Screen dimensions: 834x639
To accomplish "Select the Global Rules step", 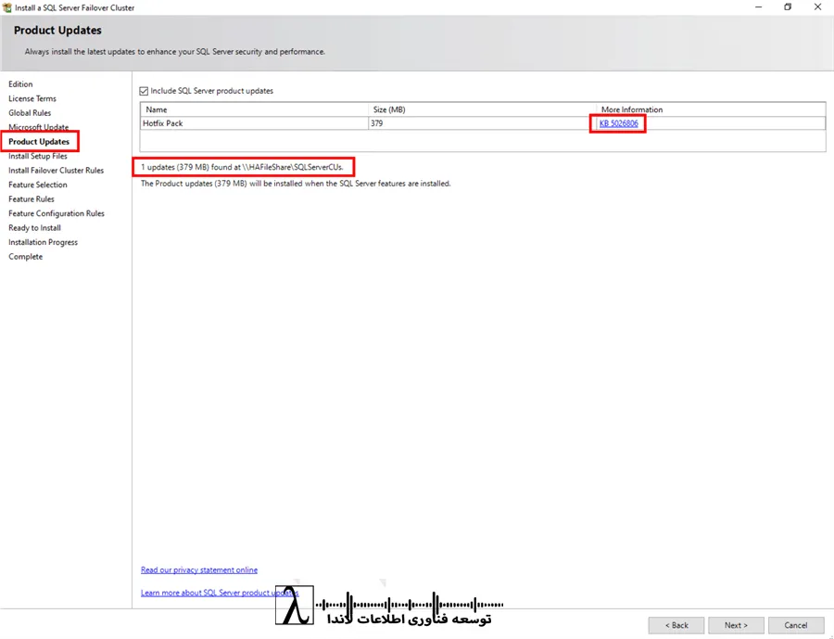I will pos(30,113).
